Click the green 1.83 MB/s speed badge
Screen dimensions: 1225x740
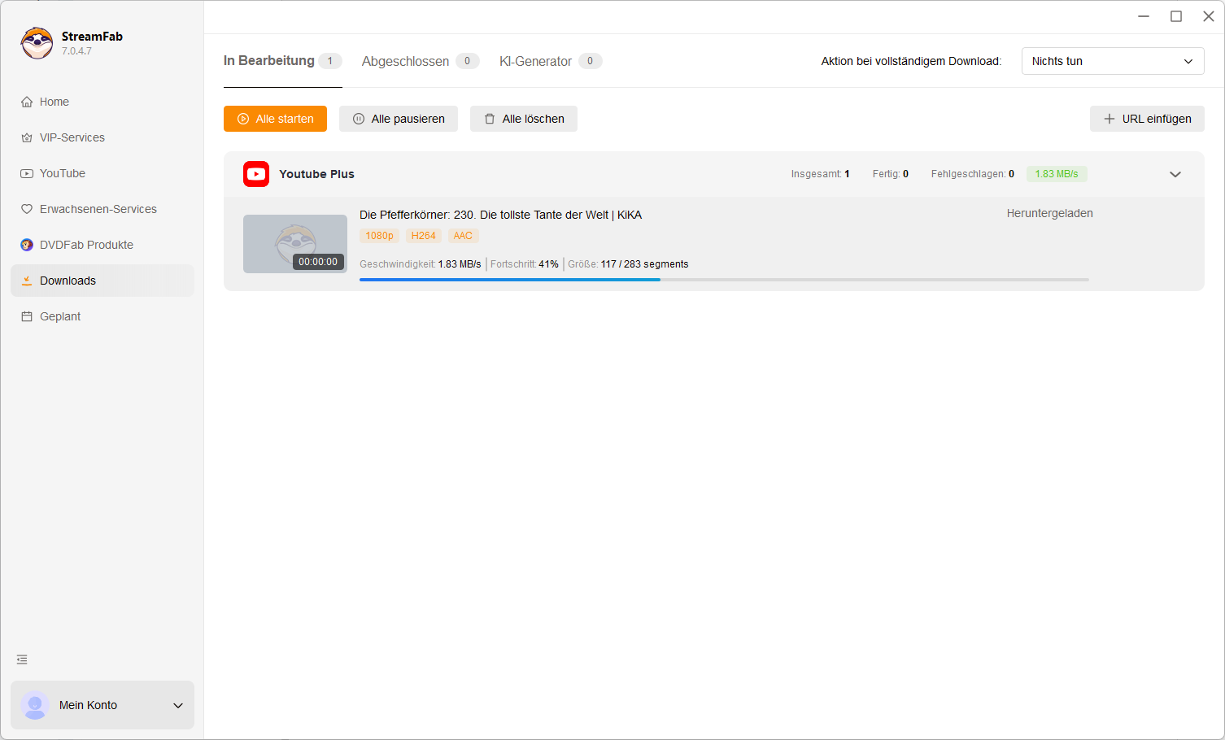[x=1057, y=174]
